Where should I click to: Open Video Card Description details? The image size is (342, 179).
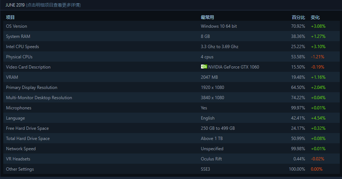pos(172,67)
